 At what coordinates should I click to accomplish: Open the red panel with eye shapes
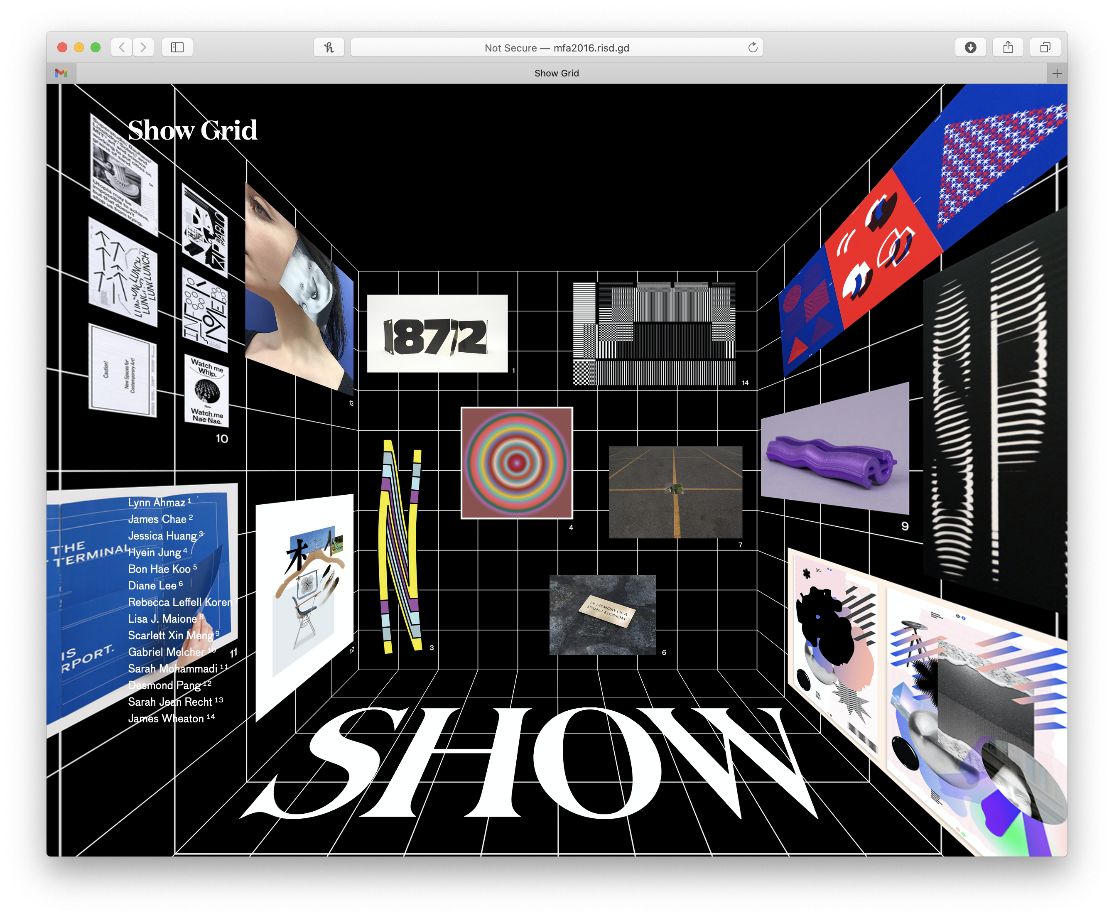point(884,248)
